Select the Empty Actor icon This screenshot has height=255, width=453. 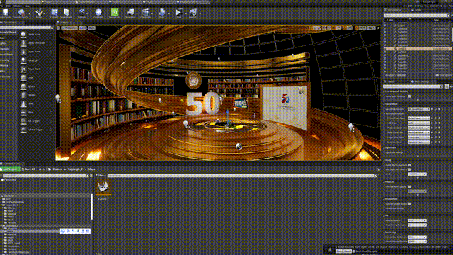point(23,35)
